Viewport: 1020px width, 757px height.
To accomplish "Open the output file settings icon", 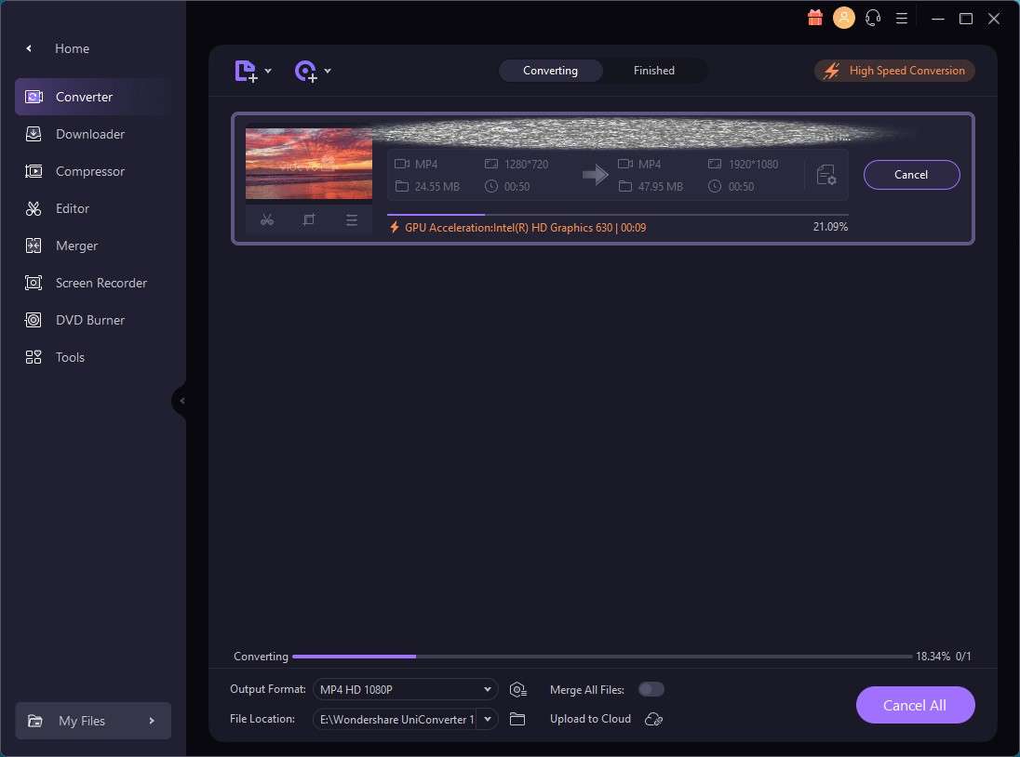I will click(826, 175).
